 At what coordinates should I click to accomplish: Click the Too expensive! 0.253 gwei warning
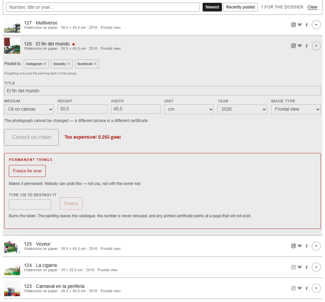93,137
